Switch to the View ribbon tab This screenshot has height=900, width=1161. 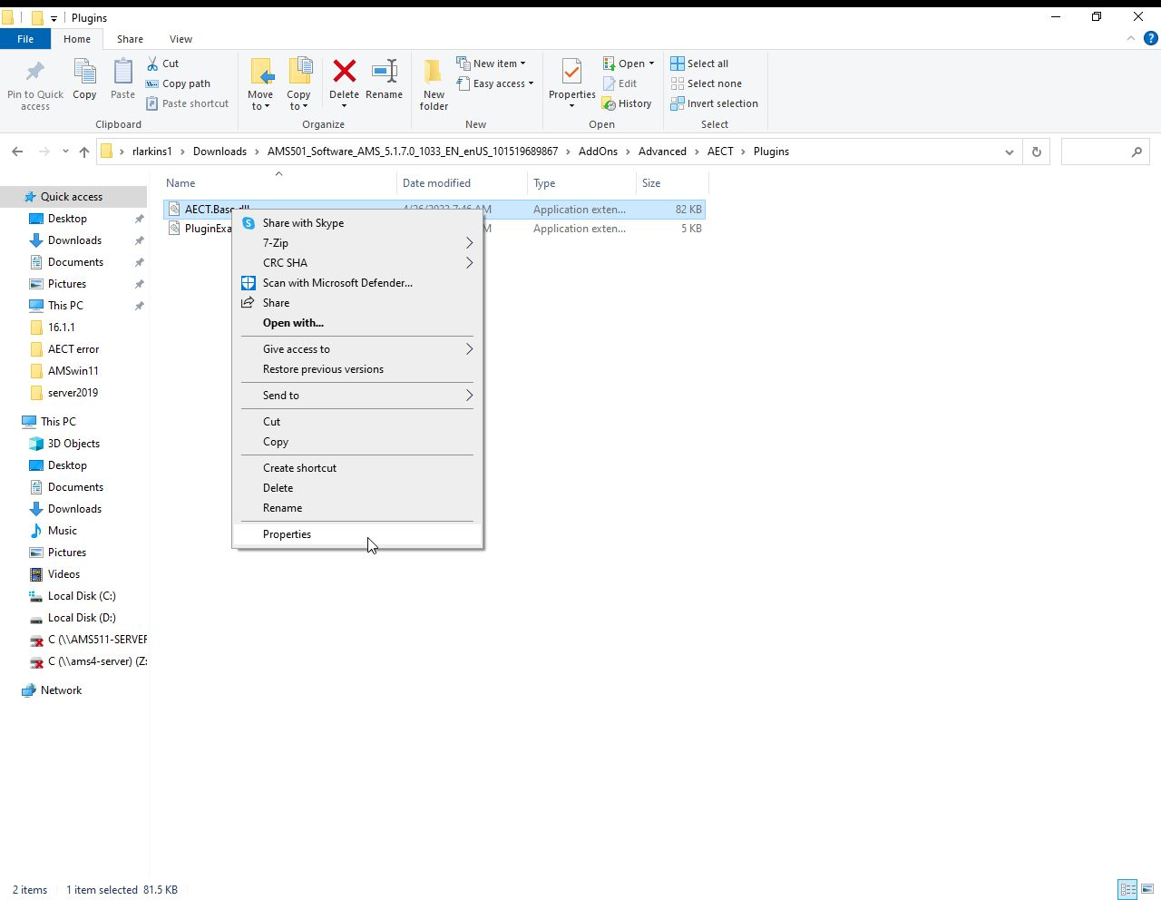click(180, 39)
